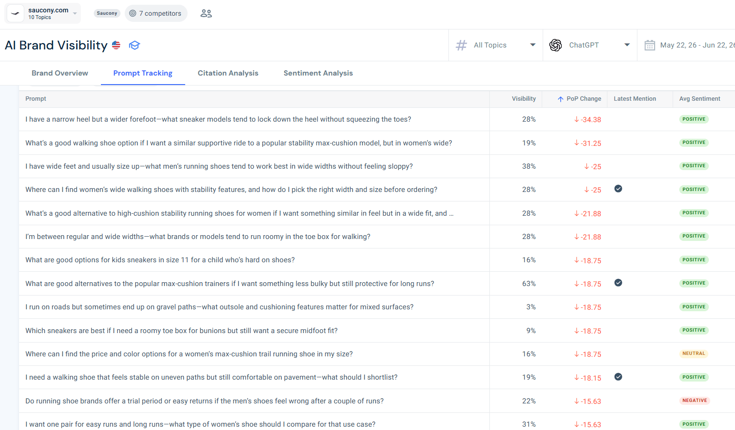735x430 pixels.
Task: Open the gravel paths mixed surfaces prompt
Action: tap(219, 307)
